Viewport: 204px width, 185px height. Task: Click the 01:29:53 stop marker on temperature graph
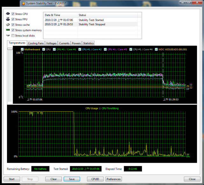click(163, 75)
